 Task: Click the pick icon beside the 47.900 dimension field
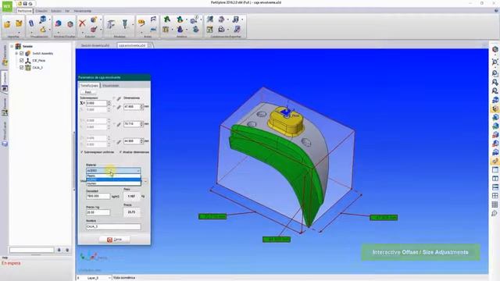[x=119, y=107]
